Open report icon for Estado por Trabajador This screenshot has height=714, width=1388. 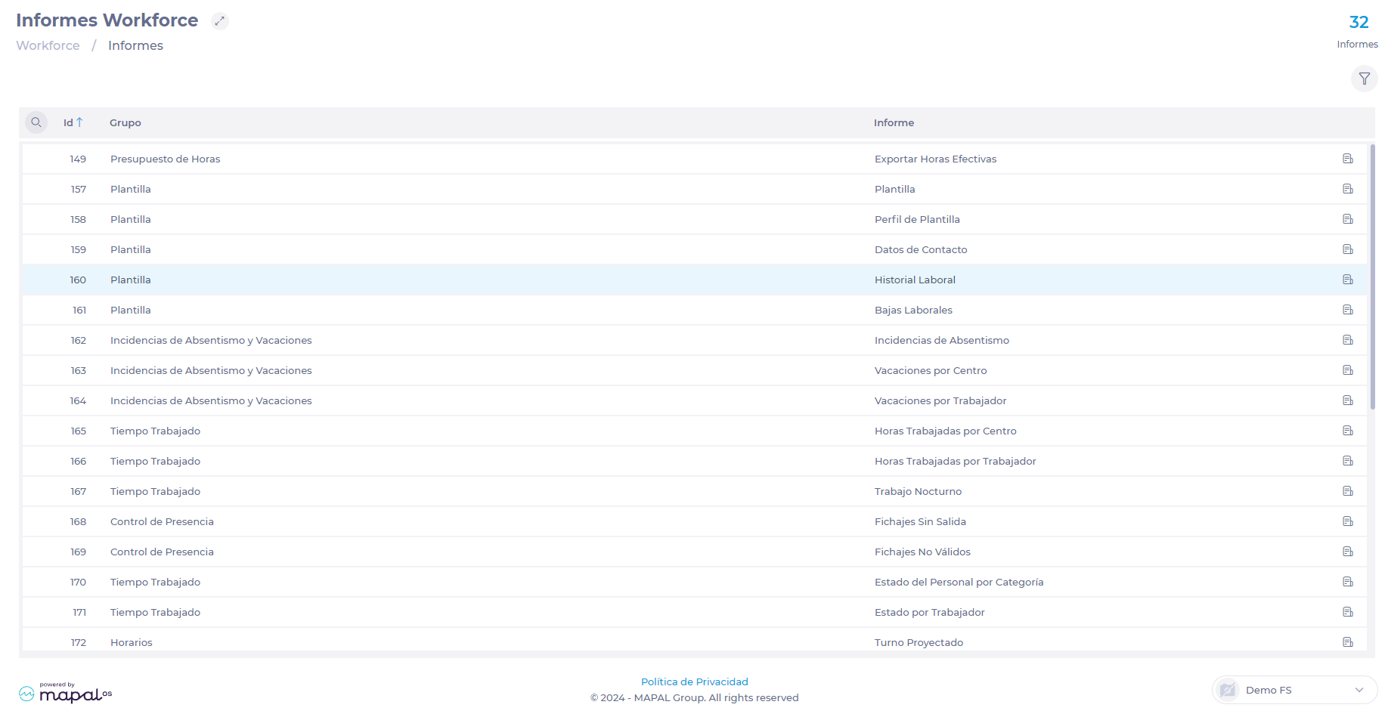pos(1347,612)
